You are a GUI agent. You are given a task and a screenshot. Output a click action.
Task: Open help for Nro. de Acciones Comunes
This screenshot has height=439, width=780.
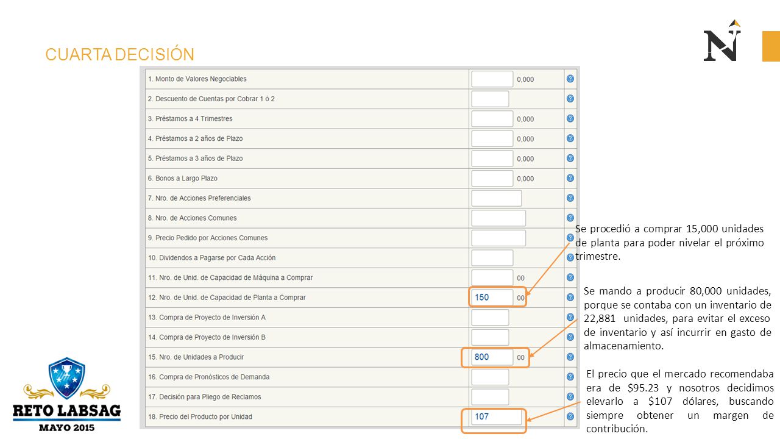pyautogui.click(x=570, y=218)
